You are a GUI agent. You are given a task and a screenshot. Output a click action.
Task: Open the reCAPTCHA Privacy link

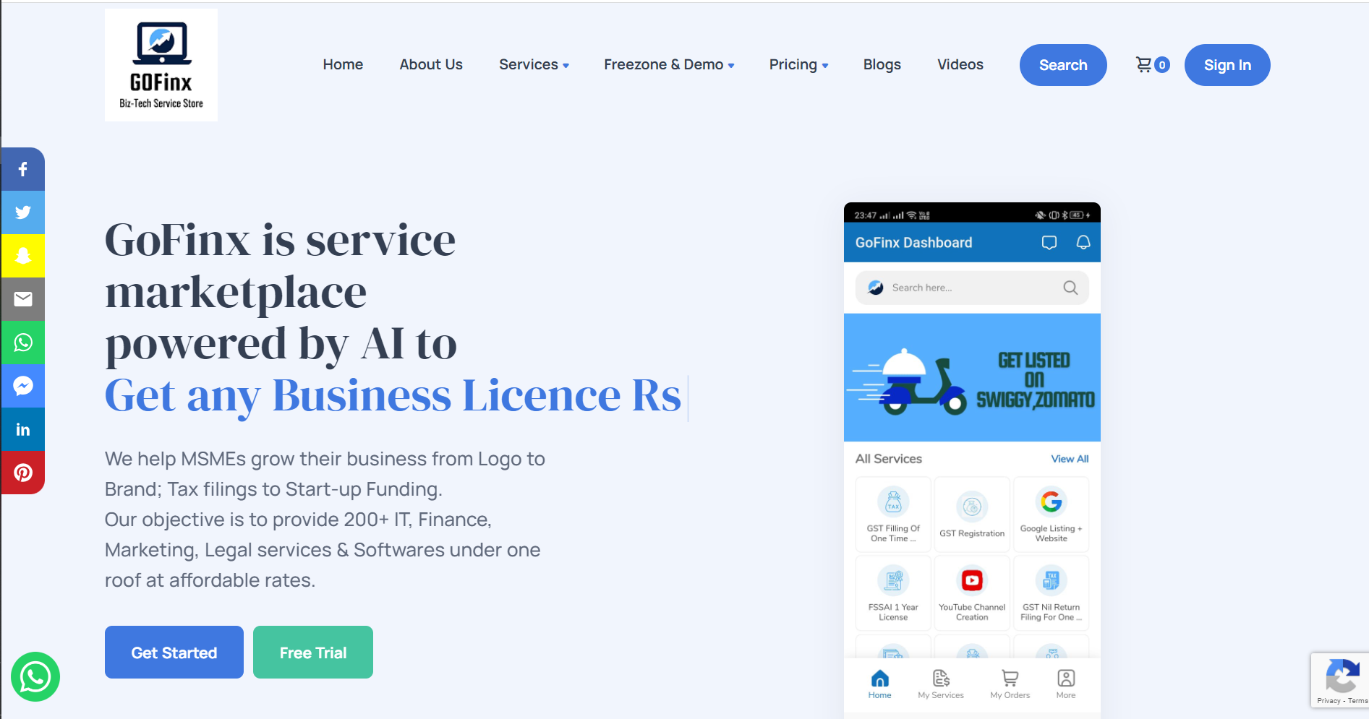(x=1329, y=701)
